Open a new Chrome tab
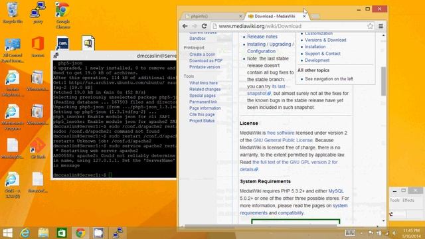425x239 pixels. click(315, 16)
